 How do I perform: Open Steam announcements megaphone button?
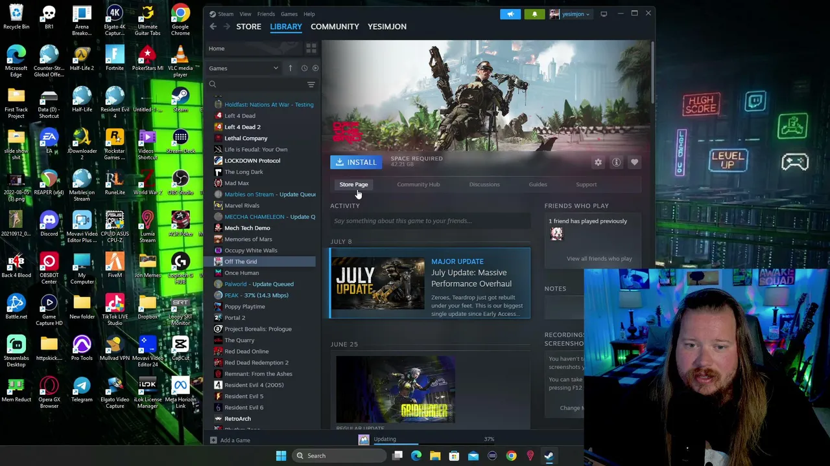(510, 14)
